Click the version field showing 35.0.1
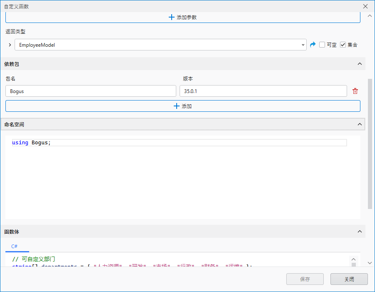 262,91
